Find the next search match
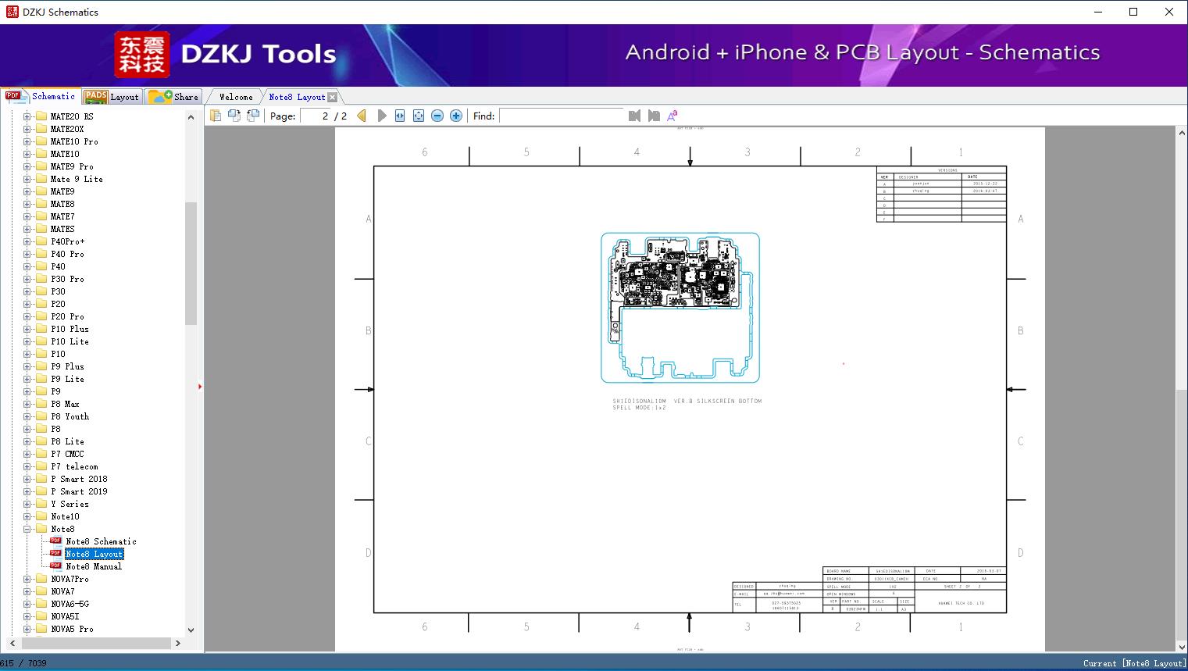Viewport: 1188px width, 671px height. (654, 116)
